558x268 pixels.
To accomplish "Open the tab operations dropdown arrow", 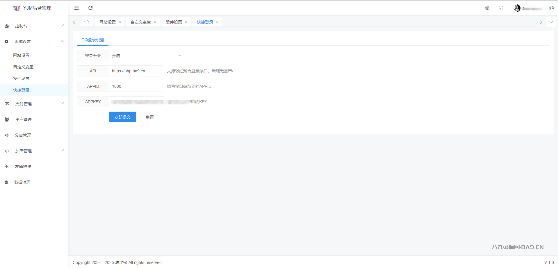I will click(551, 22).
